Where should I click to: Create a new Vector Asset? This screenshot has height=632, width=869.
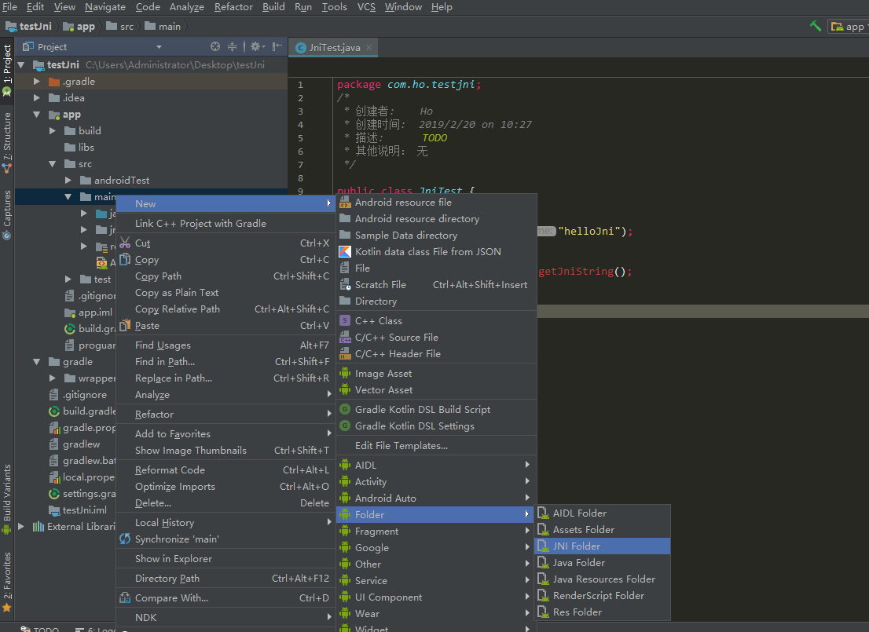pos(436,390)
